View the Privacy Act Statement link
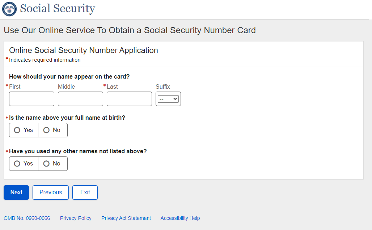 point(126,218)
